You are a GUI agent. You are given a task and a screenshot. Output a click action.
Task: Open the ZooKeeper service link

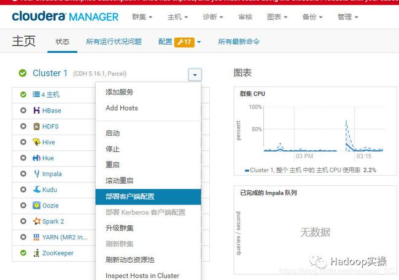(58, 253)
